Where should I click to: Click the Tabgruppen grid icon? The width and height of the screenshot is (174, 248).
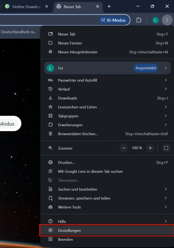coord(50,116)
